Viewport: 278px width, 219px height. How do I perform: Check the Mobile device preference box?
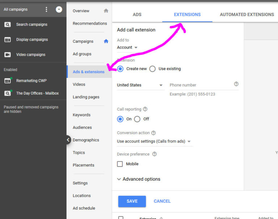pyautogui.click(x=120, y=164)
